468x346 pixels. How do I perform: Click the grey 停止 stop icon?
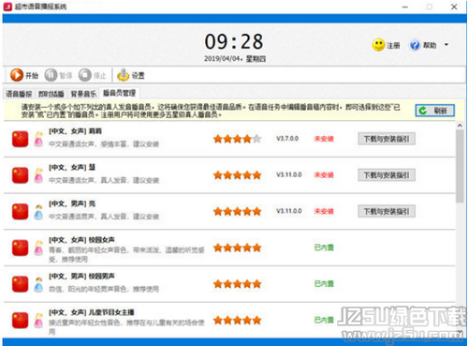[84, 75]
